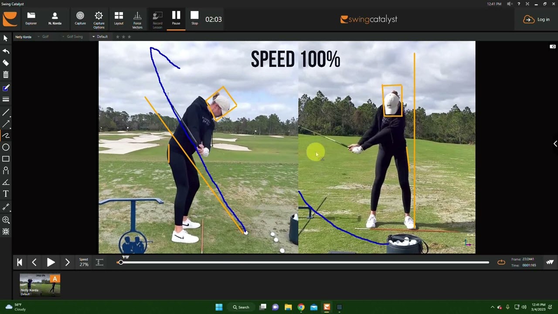This screenshot has width=558, height=314.
Task: Expand the Default tag dropdown
Action: (x=100, y=37)
